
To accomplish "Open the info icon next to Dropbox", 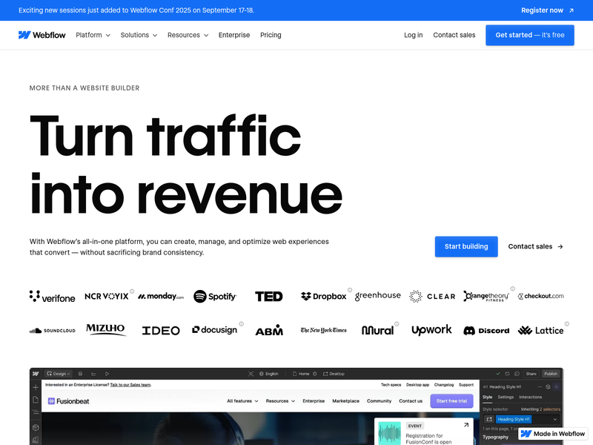I will [x=350, y=290].
